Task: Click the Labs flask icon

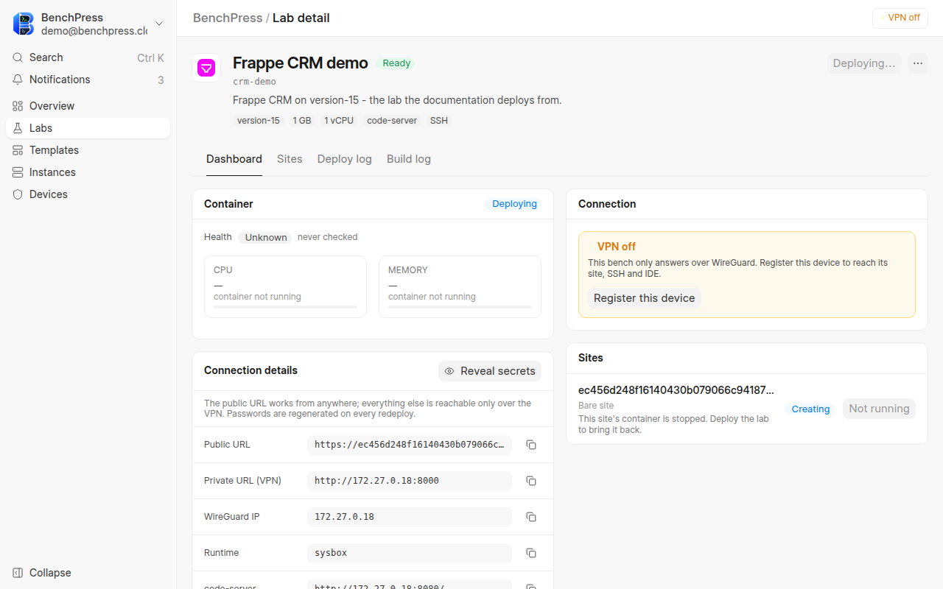Action: 18,128
